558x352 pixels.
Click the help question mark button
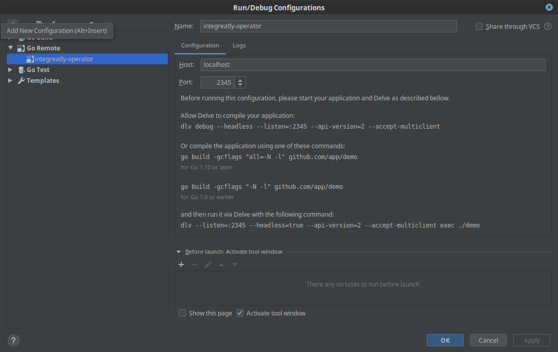(13, 340)
